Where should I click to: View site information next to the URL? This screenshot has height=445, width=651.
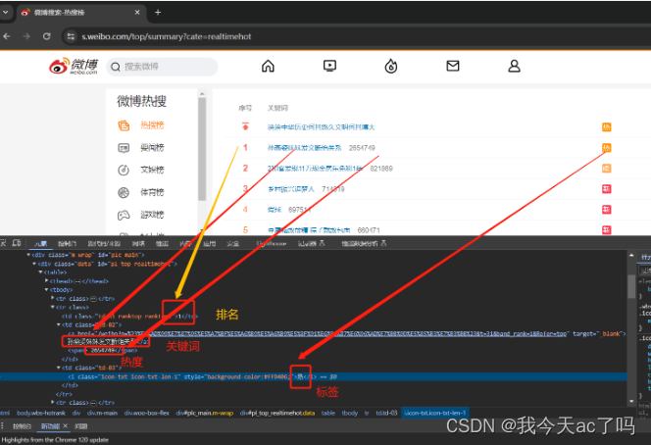pos(71,36)
